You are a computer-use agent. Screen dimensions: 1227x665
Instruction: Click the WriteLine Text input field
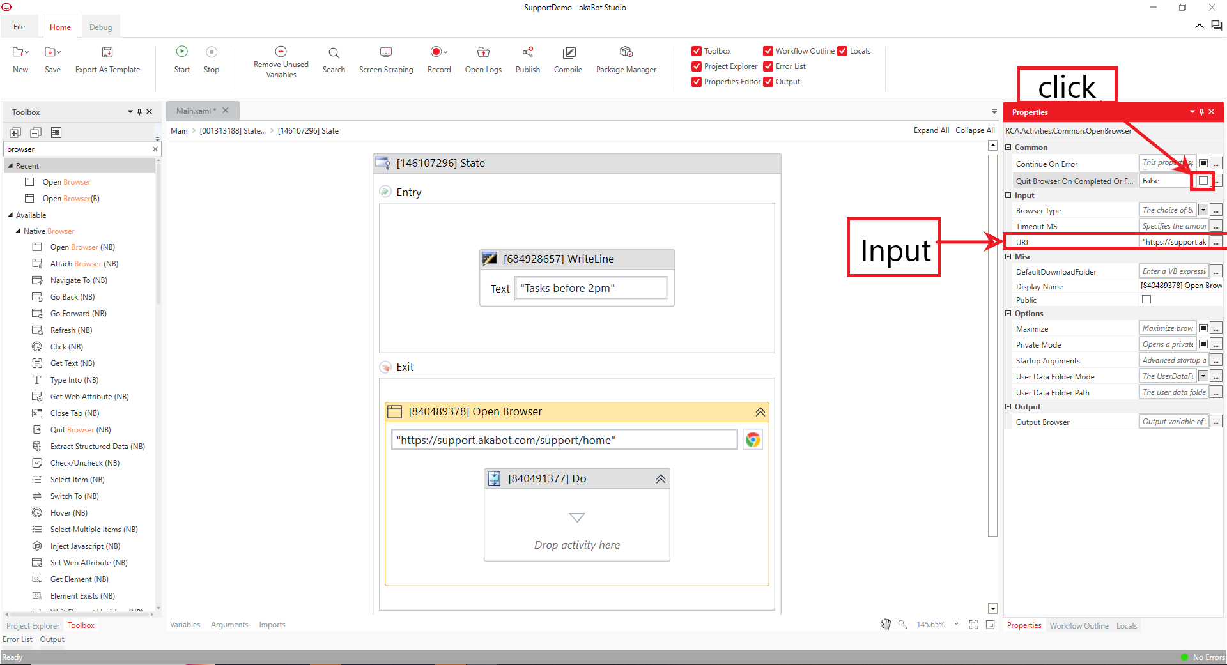[x=591, y=288]
